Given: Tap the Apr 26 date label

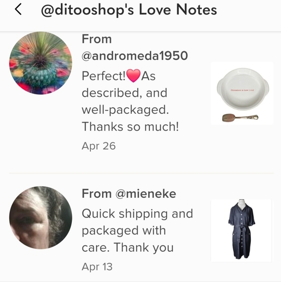Looking at the screenshot, I should pyautogui.click(x=99, y=146).
